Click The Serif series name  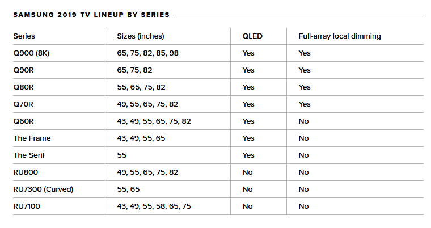tap(29, 155)
